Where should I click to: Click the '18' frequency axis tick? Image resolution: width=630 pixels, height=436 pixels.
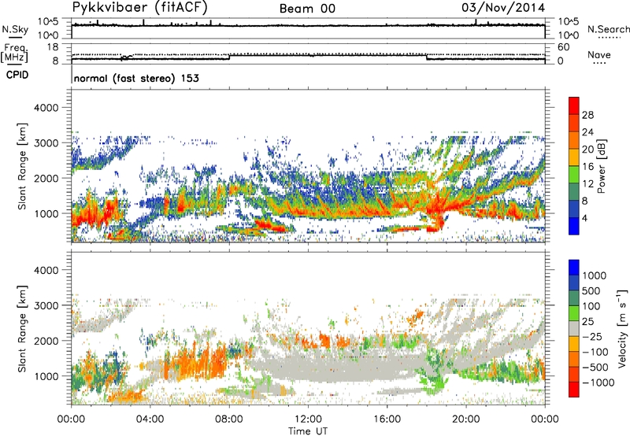click(x=53, y=47)
